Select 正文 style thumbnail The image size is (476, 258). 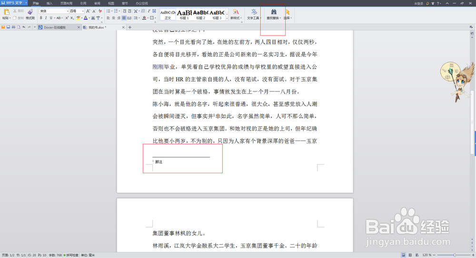[168, 14]
